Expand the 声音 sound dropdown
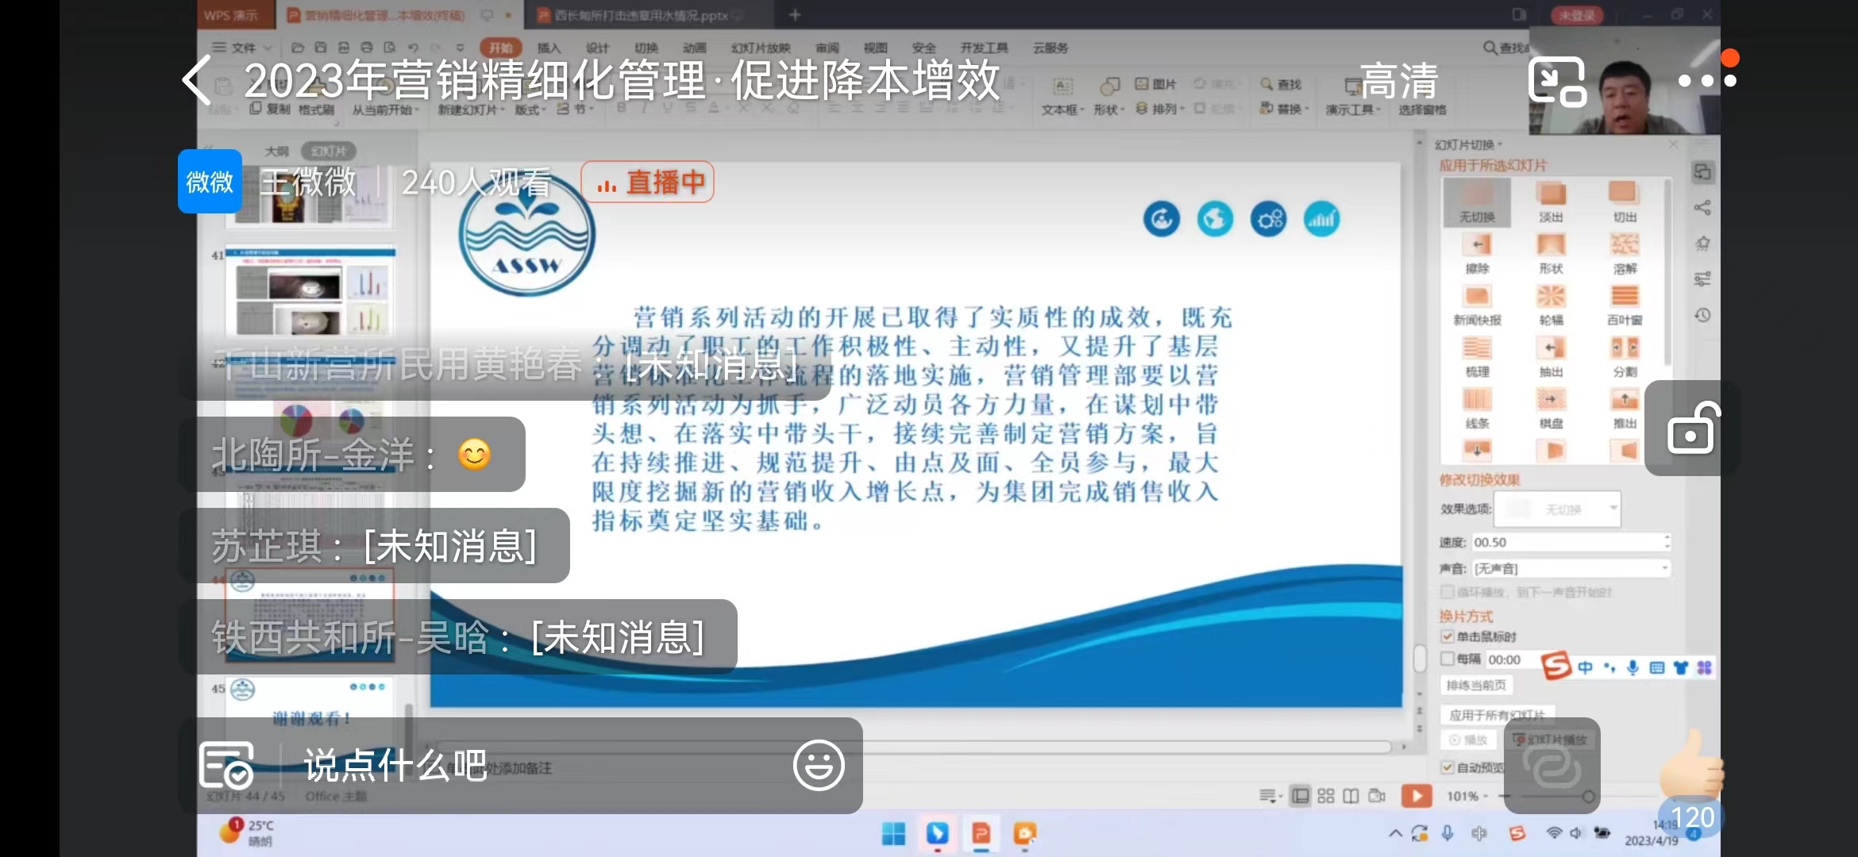Image resolution: width=1858 pixels, height=857 pixels. tap(1571, 569)
